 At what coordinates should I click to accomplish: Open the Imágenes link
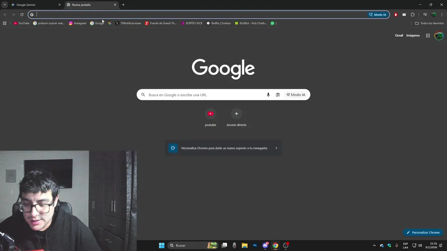[413, 36]
